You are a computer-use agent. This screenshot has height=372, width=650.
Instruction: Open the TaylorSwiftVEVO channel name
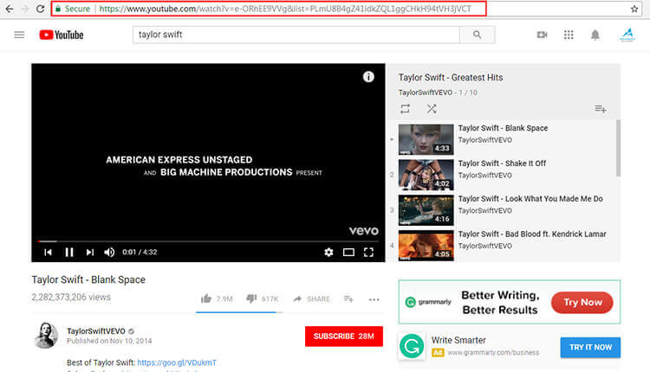[95, 331]
